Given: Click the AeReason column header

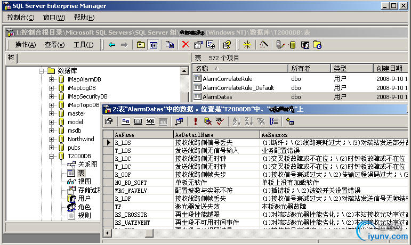Looking at the screenshot, I should click(334, 135).
